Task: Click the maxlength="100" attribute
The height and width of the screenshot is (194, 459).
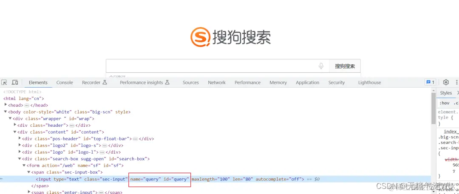Action: point(211,179)
